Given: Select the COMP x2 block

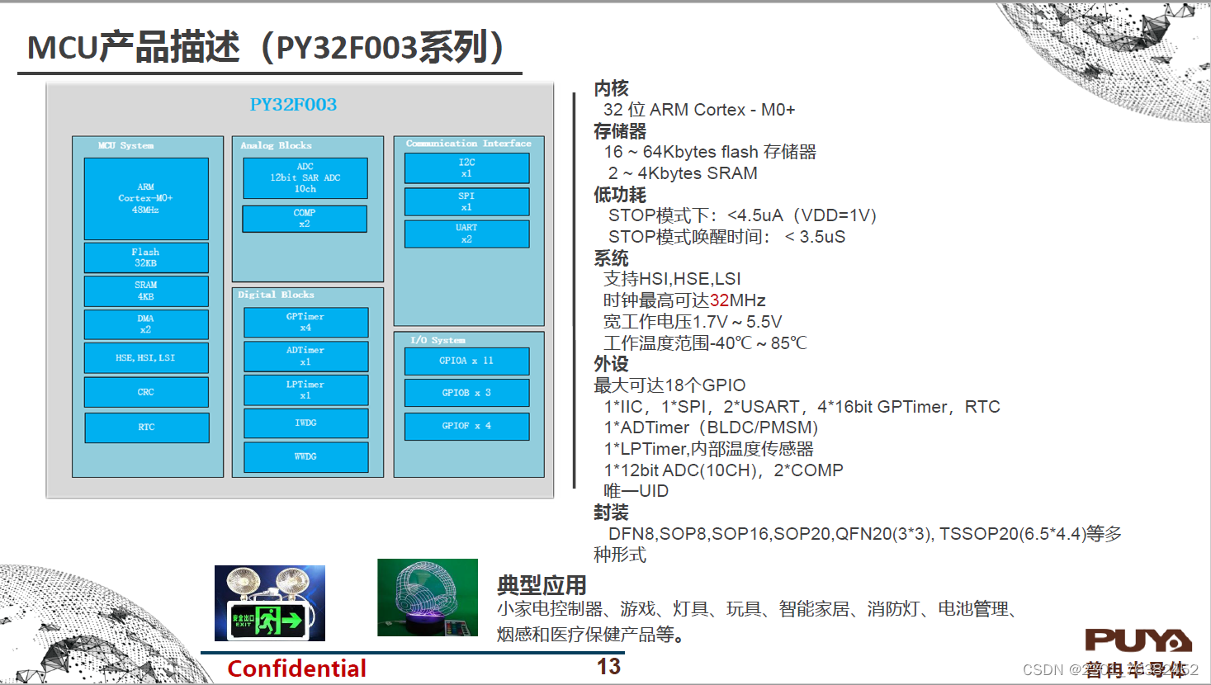Looking at the screenshot, I should (x=305, y=219).
